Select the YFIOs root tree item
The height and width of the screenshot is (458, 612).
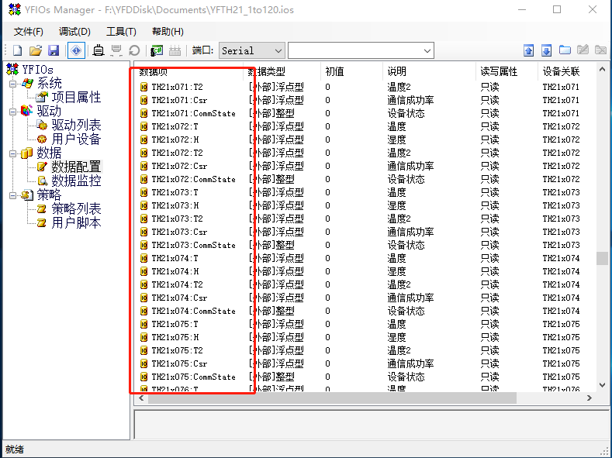(37, 70)
